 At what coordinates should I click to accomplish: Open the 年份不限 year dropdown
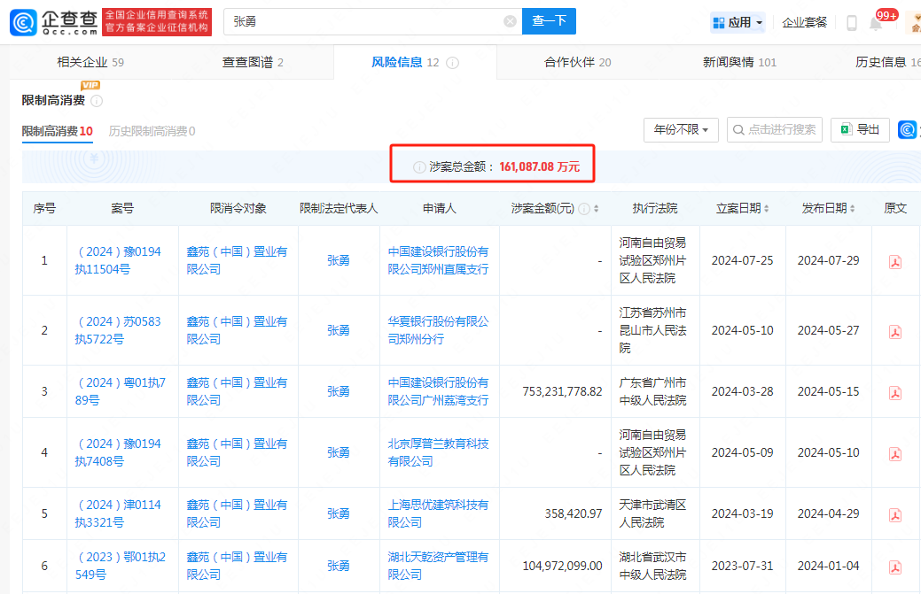[680, 130]
